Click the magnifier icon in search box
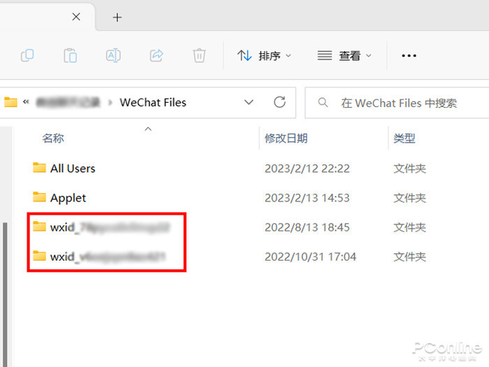The height and width of the screenshot is (367, 489). (323, 102)
